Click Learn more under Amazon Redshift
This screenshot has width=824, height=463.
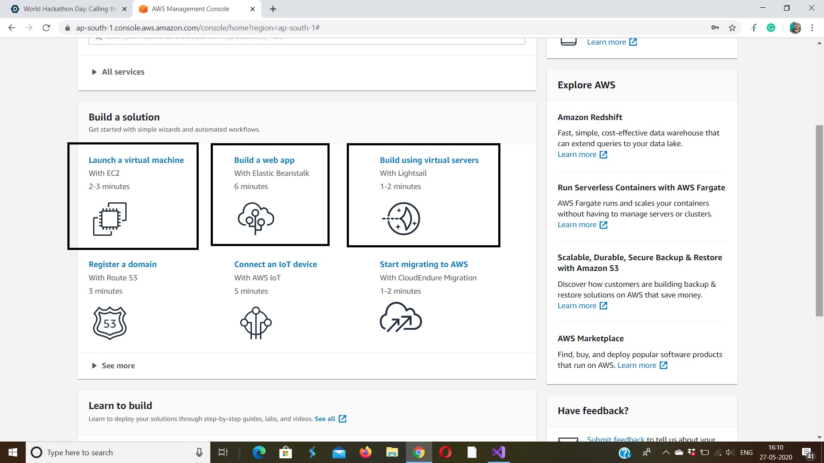(x=577, y=154)
